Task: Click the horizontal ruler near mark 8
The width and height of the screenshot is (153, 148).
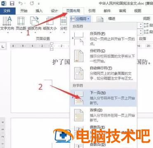Action: click(x=13, y=46)
